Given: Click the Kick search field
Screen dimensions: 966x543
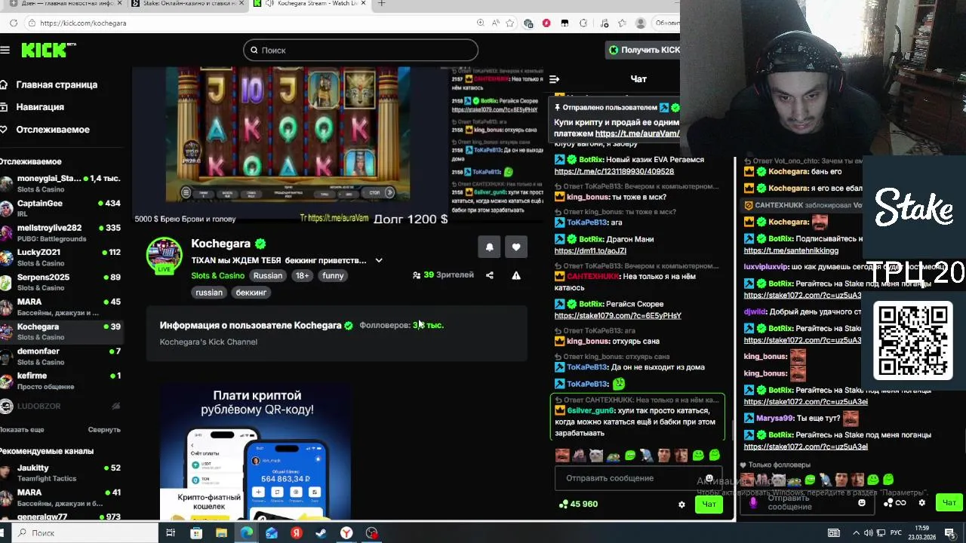Looking at the screenshot, I should [361, 51].
